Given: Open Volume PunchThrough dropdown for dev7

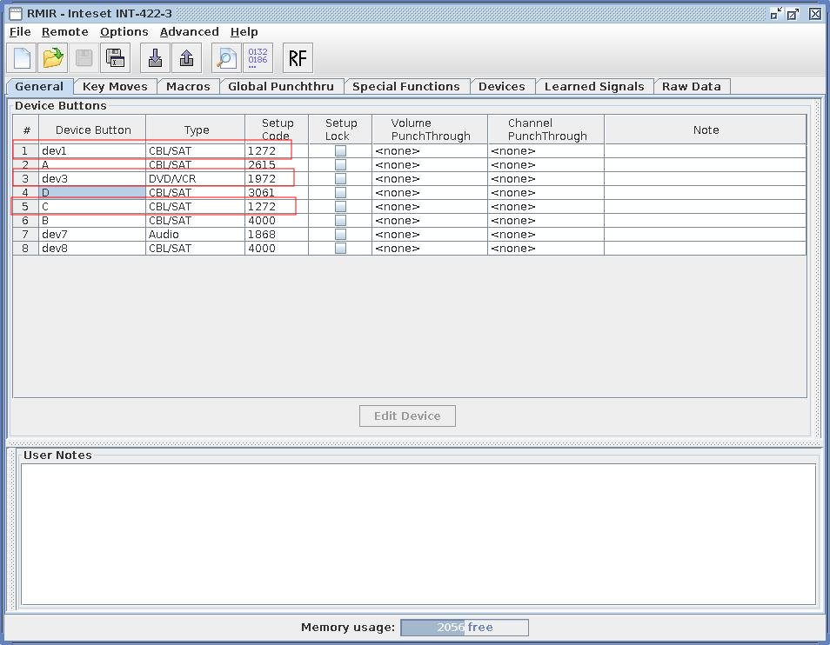Looking at the screenshot, I should [429, 234].
